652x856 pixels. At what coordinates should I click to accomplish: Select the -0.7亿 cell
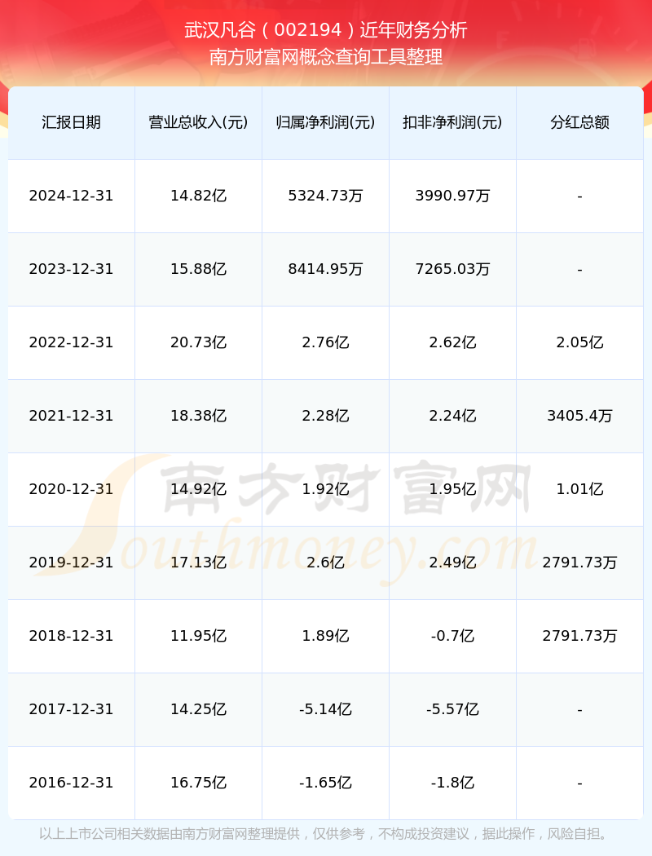pyautogui.click(x=452, y=636)
